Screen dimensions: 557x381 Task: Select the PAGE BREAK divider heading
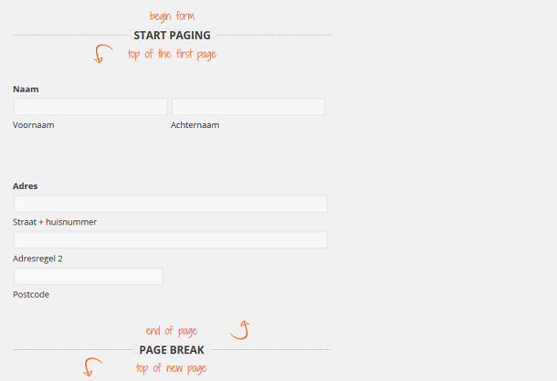click(x=172, y=350)
